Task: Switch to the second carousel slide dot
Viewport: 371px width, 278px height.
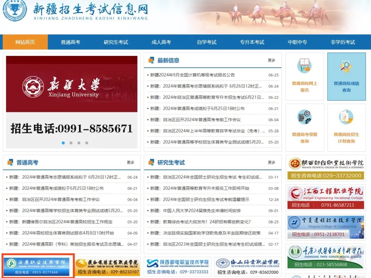Action: click(x=71, y=143)
